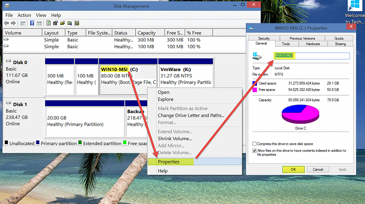The width and height of the screenshot is (365, 204).
Task: Sort by the % Free column header
Action: tap(199, 33)
